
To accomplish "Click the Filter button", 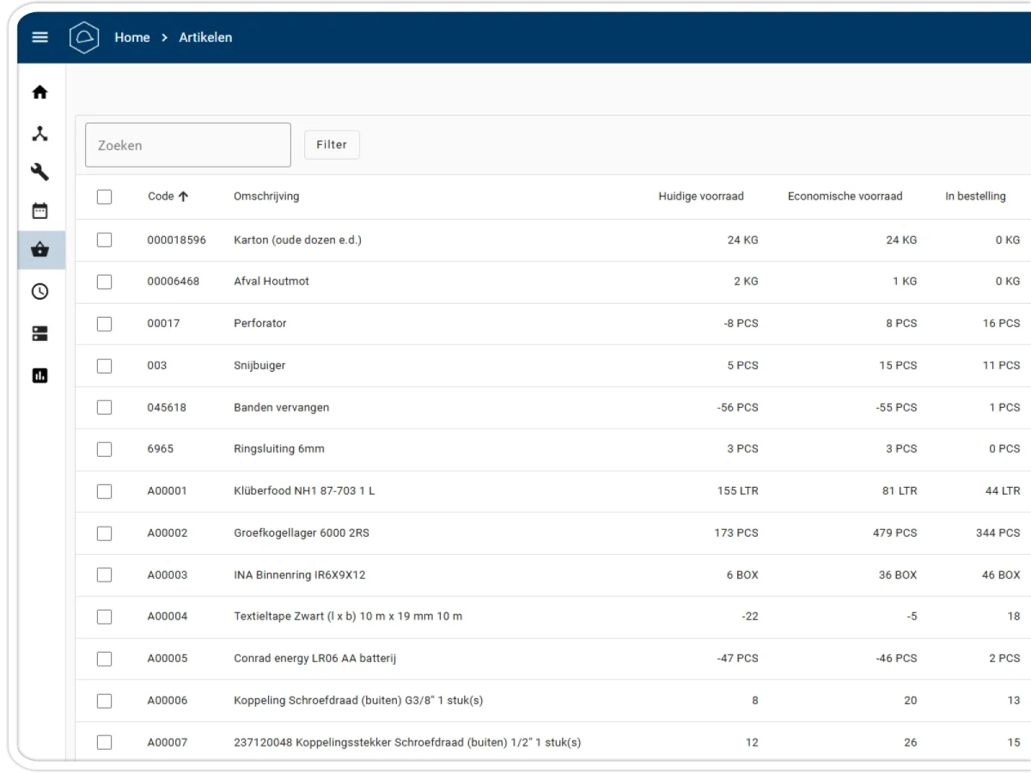I will coord(332,145).
